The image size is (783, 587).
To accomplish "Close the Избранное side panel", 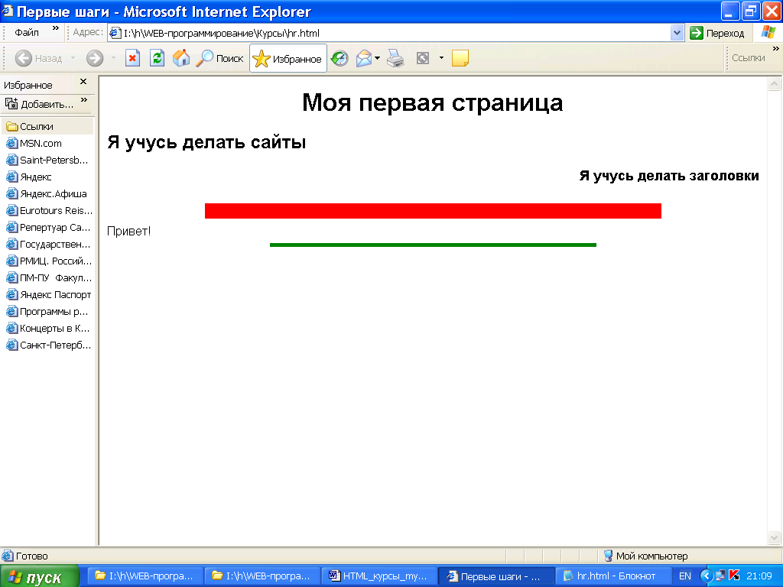I will click(x=83, y=81).
